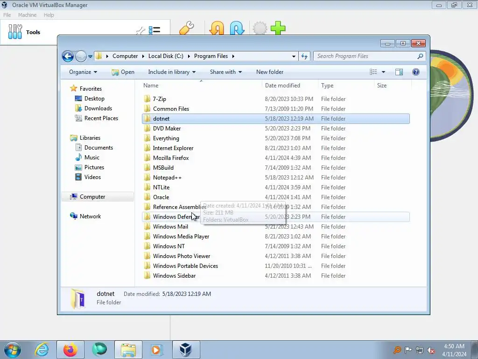Select the Internet Explorer folder icon

[147, 148]
